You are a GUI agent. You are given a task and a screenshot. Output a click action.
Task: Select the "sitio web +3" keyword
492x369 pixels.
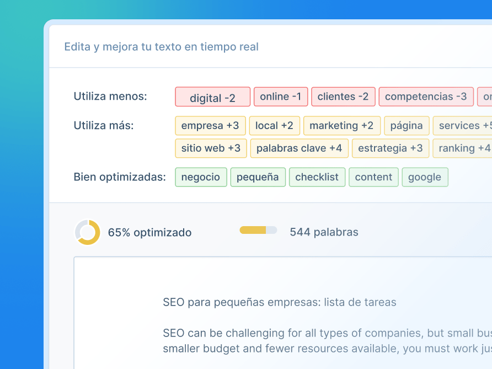[x=211, y=148]
